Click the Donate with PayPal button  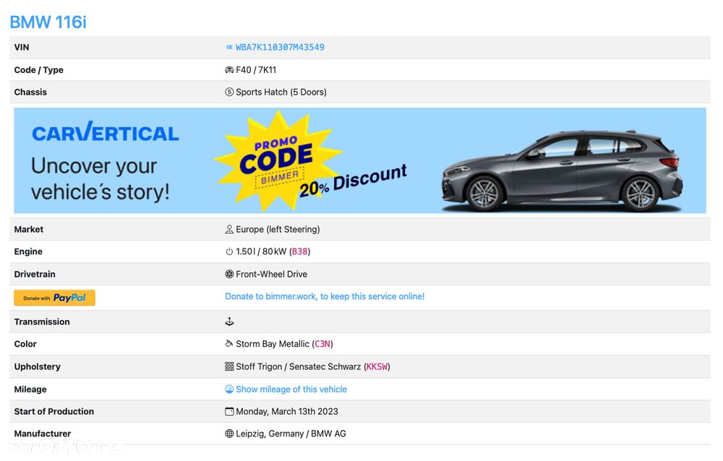coord(54,298)
